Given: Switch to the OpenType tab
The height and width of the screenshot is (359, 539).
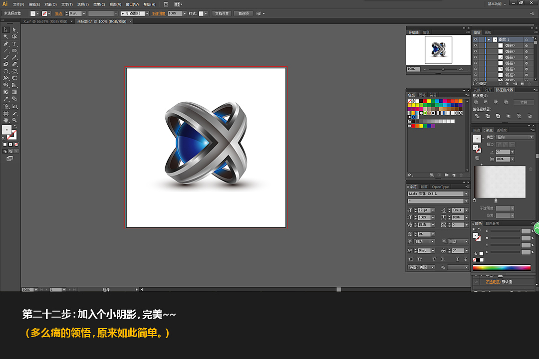Looking at the screenshot, I should pyautogui.click(x=440, y=187).
